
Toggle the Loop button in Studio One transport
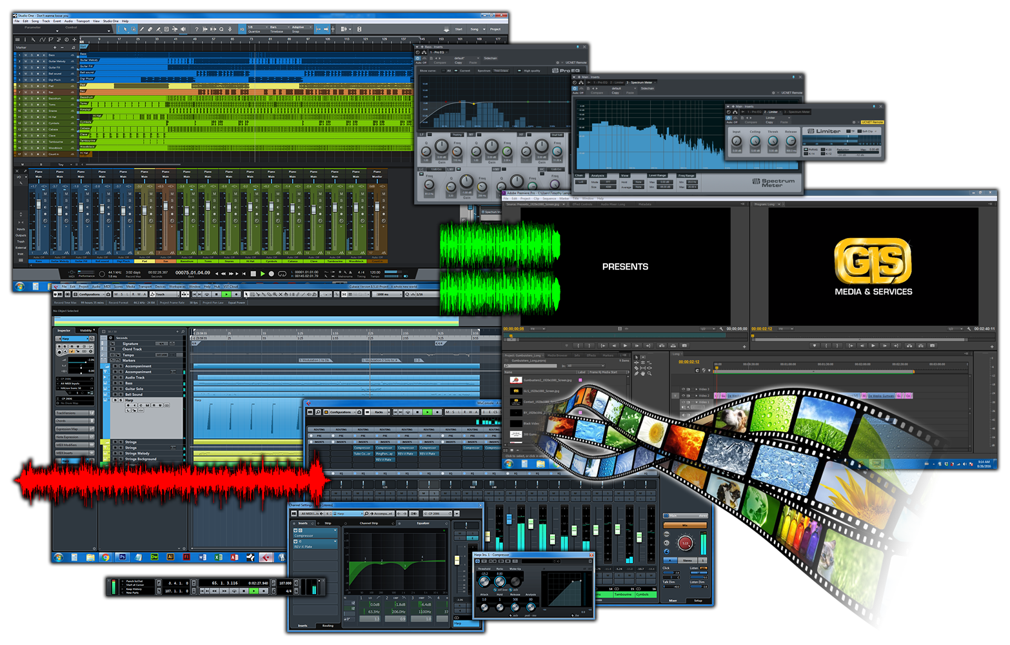pos(282,274)
